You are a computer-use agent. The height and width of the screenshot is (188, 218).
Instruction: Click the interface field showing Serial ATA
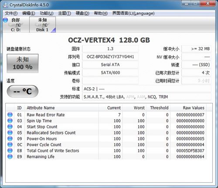[x=110, y=65]
